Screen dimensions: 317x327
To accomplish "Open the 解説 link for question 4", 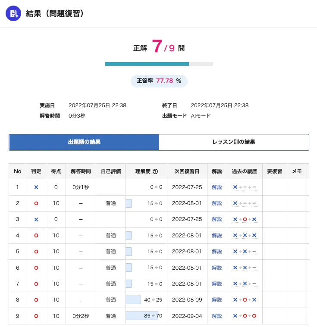I will click(217, 235).
